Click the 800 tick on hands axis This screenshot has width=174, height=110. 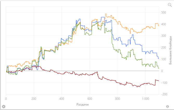coord(117,99)
